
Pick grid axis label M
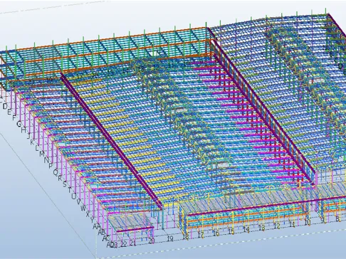pyautogui.click(x=42, y=154)
